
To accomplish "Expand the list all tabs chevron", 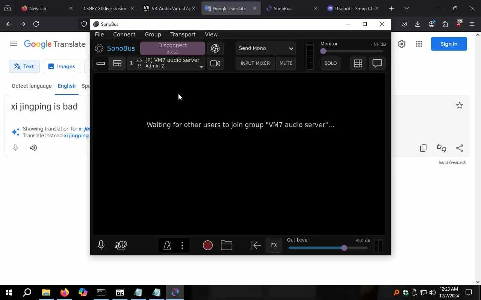I will (x=406, y=8).
